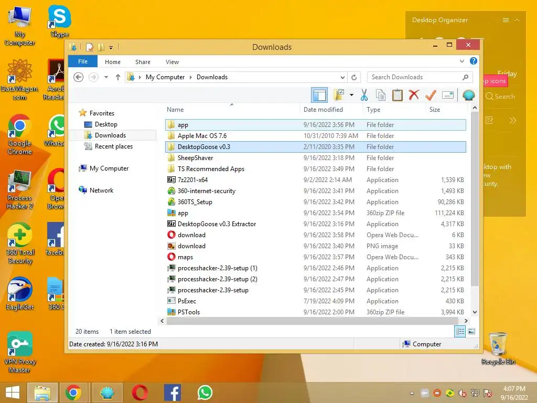Click the folder options toolbar icon

point(339,95)
